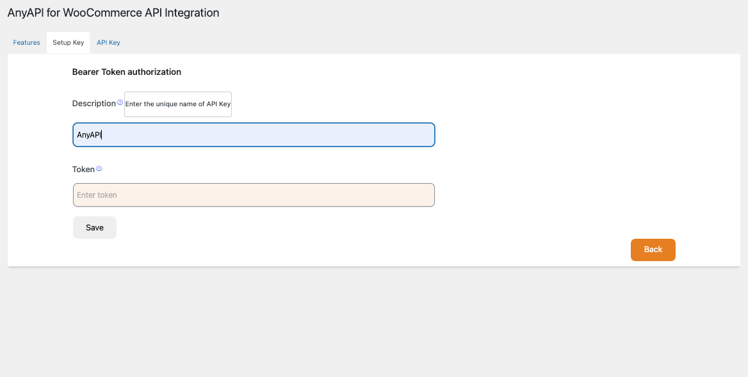Click the AnyAPI for WooCommerce page title

point(113,13)
